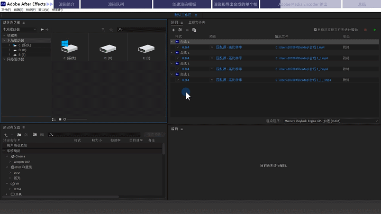381x214 pixels.
Task: Click the eye view filter icon in Media Browser
Action: 111,30
